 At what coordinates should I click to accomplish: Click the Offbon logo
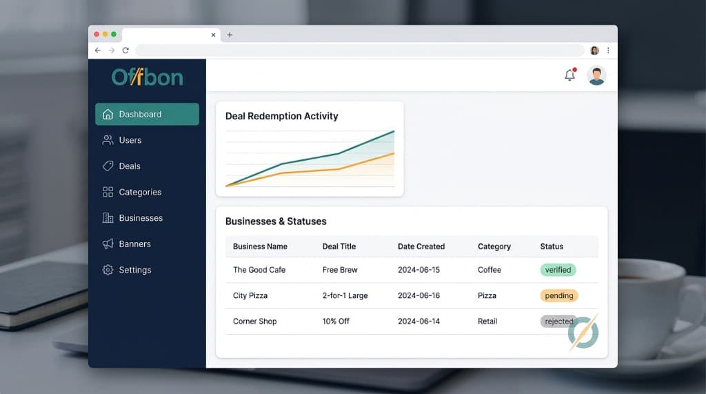[x=148, y=77]
